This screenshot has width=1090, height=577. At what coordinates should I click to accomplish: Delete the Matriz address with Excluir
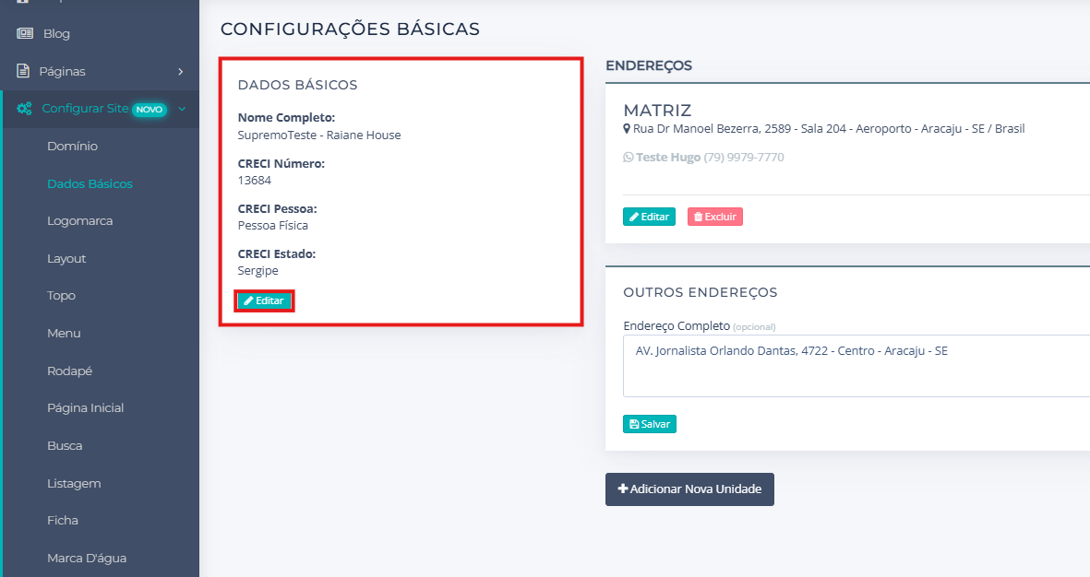[x=714, y=217]
